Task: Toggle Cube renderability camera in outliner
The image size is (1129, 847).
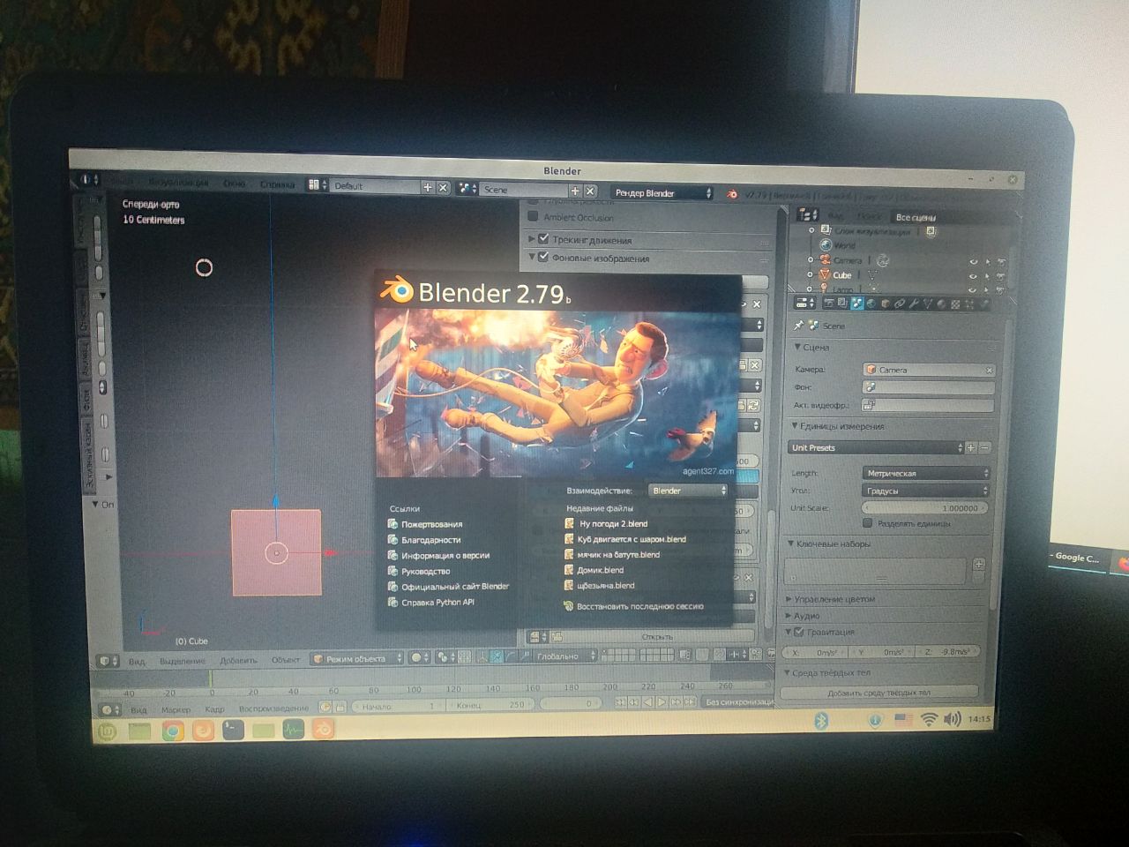Action: (x=1001, y=276)
